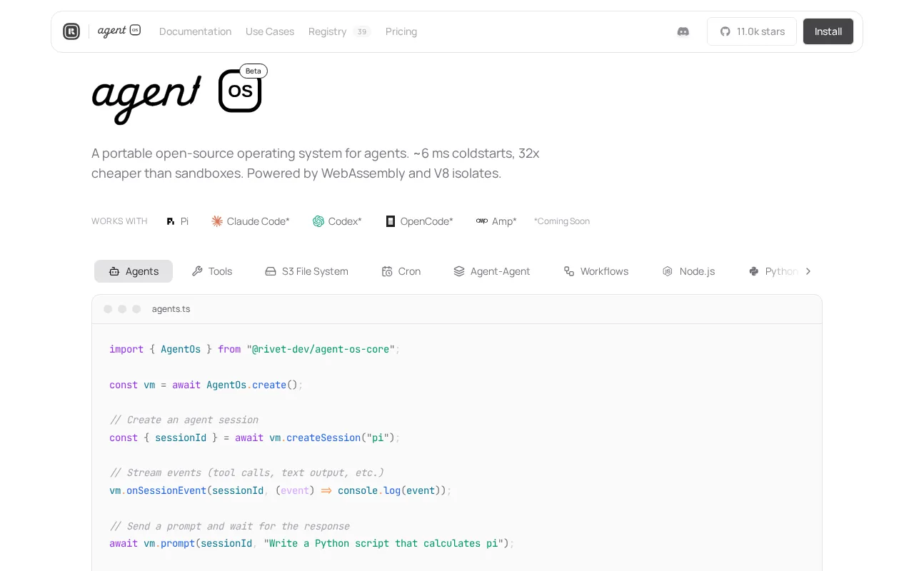The height and width of the screenshot is (571, 914).
Task: Click the ~6 ms coldstarts tagline text
Action: pyautogui.click(x=463, y=153)
